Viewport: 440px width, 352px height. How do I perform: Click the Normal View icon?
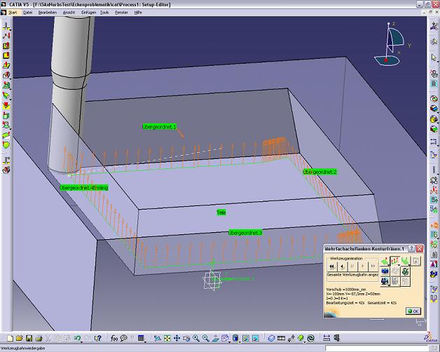(216, 338)
